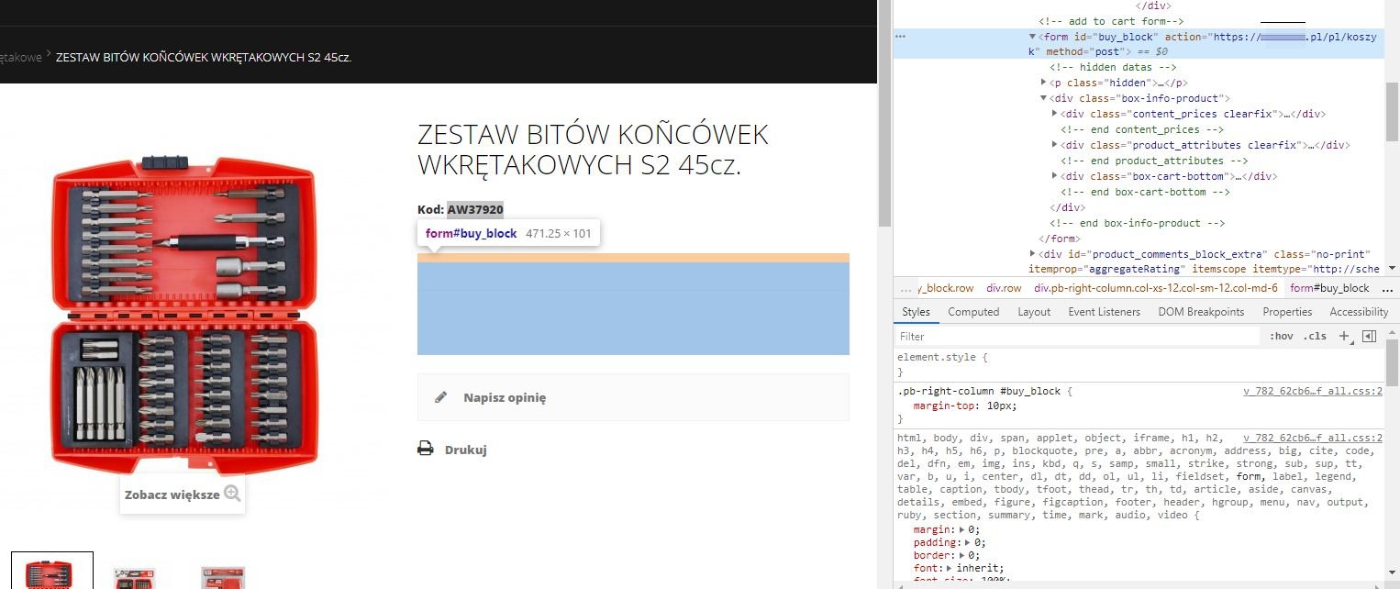
Task: Click the end box-info-product comment node
Action: pyautogui.click(x=1138, y=223)
